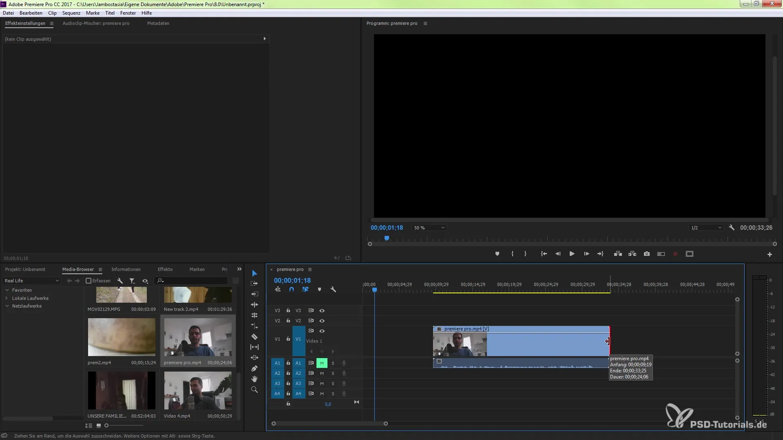Select the Track Select Forward tool
Viewport: 783px width, 440px height.
coord(254,284)
